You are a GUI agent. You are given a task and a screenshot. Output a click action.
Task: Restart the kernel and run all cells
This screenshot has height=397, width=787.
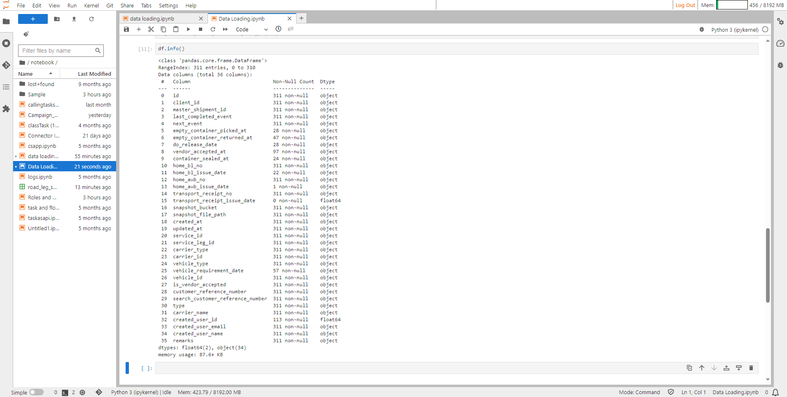pyautogui.click(x=225, y=29)
